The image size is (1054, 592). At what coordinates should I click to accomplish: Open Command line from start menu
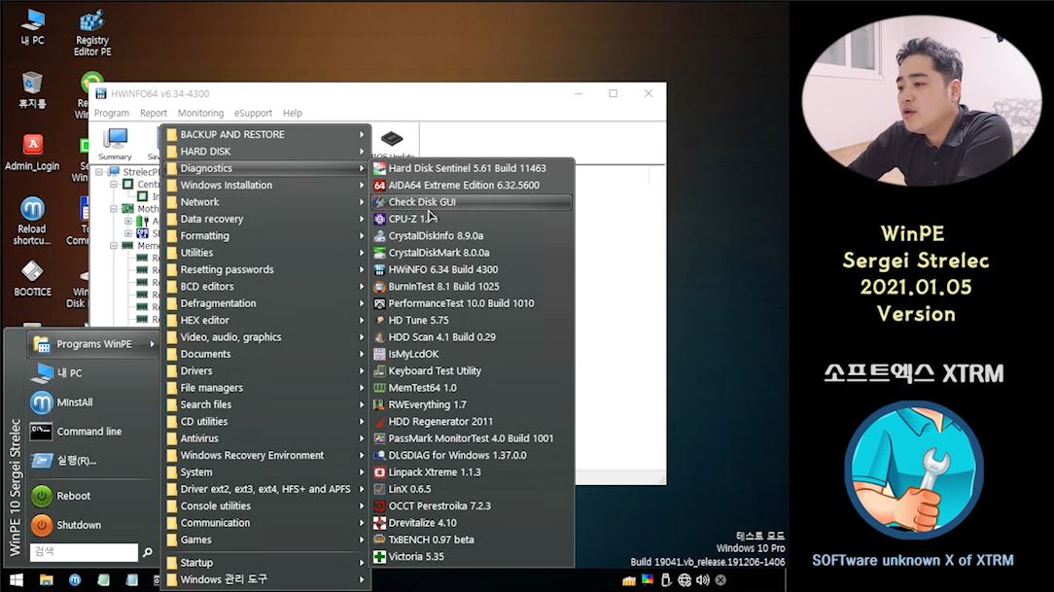click(x=92, y=432)
